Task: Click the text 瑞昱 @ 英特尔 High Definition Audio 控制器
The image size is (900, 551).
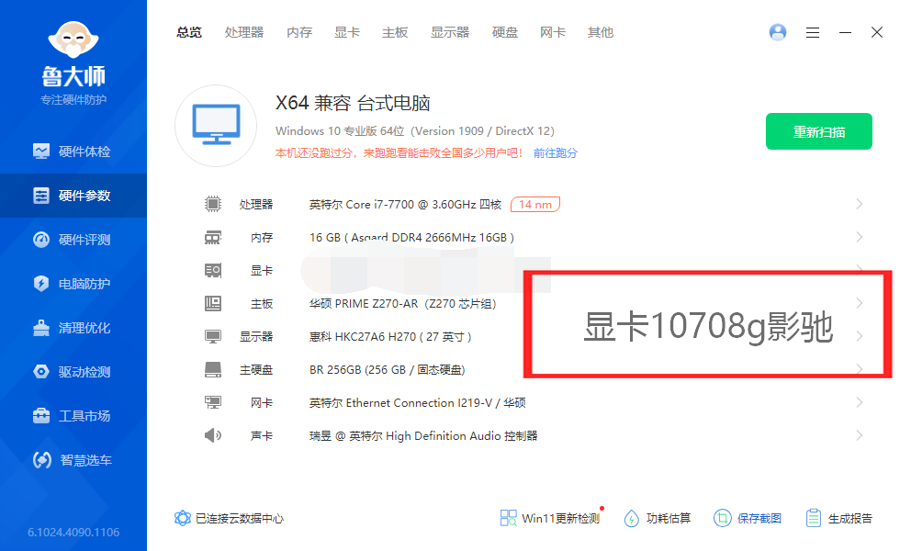Action: [x=423, y=436]
